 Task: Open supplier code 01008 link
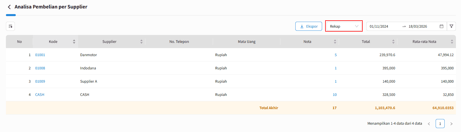pos(40,68)
